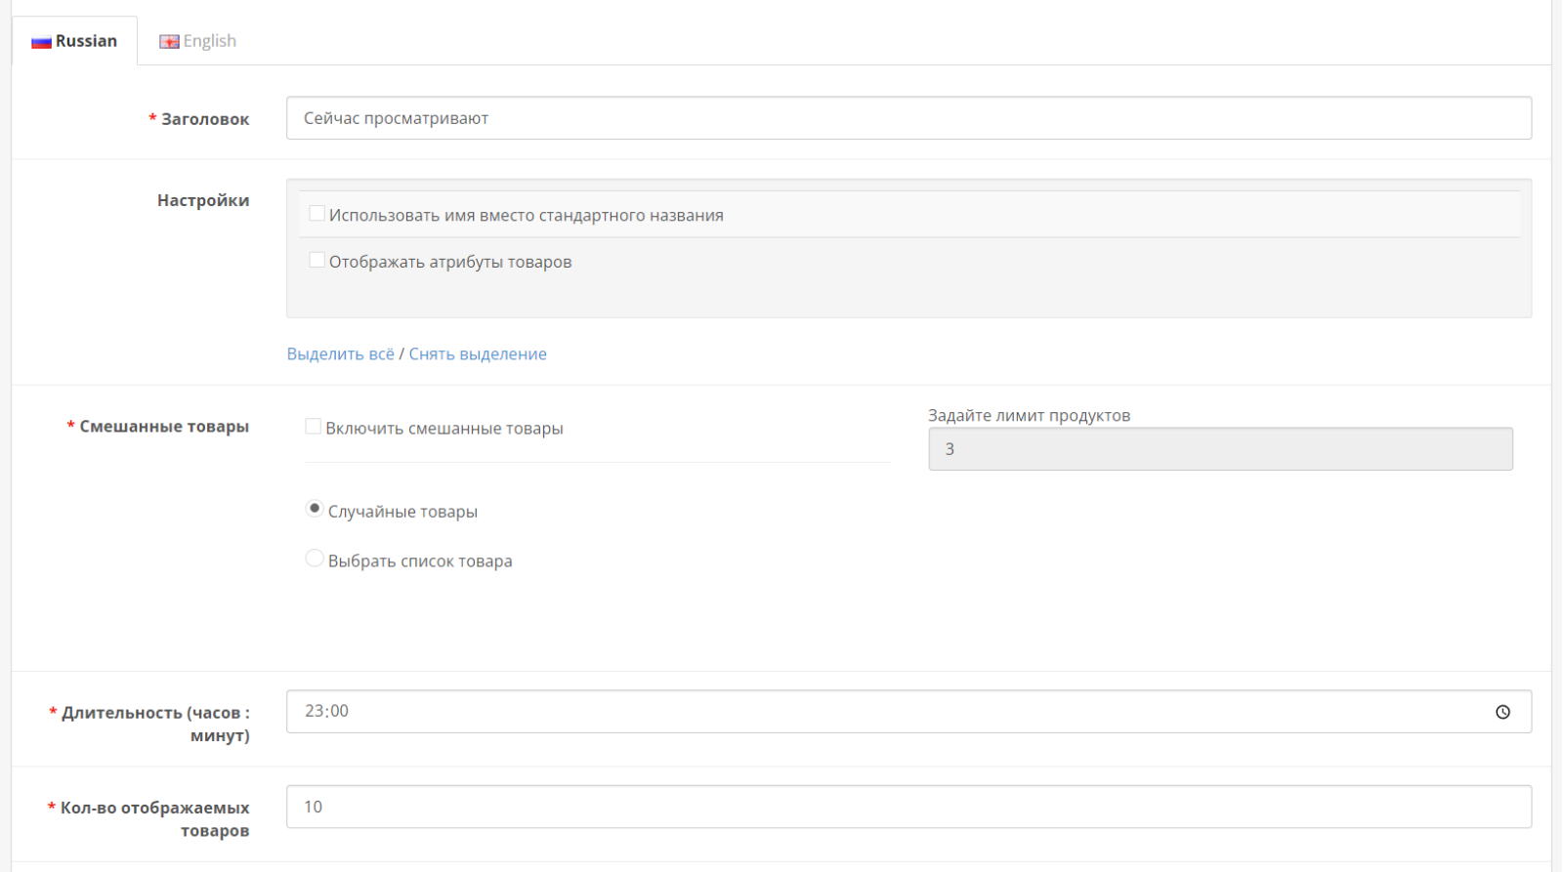Click the duration field showing 23:00
This screenshot has height=872, width=1563.
pyautogui.click(x=908, y=712)
